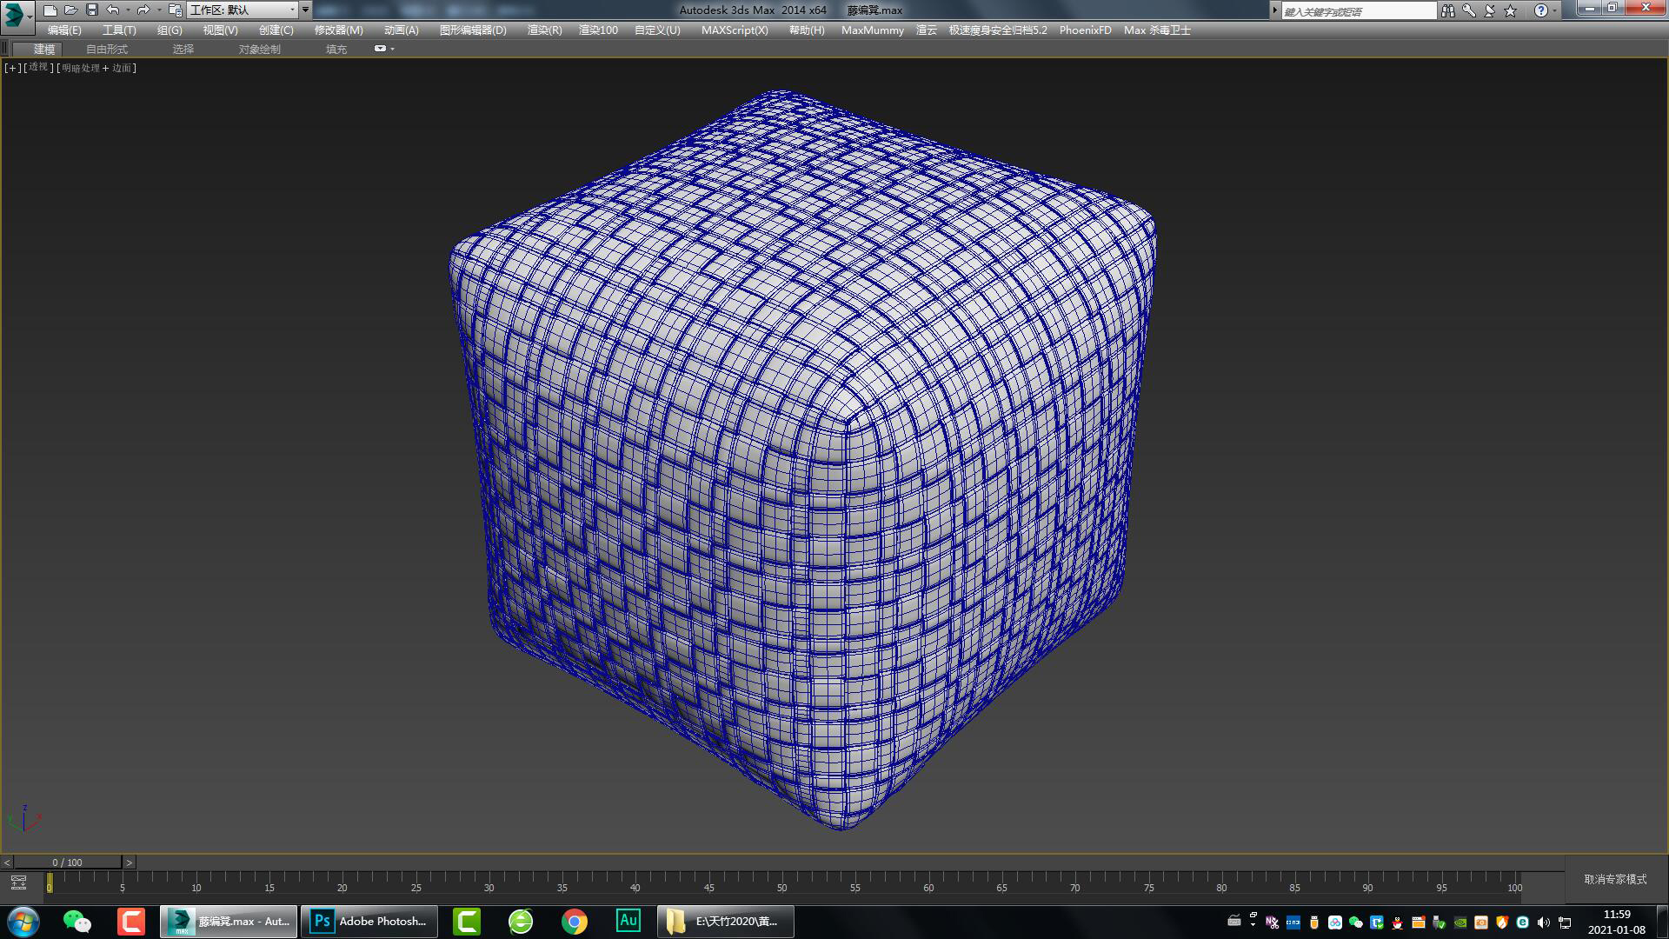Open the Project Folder icon in the quick toolbar
The image size is (1669, 939).
pos(175,10)
